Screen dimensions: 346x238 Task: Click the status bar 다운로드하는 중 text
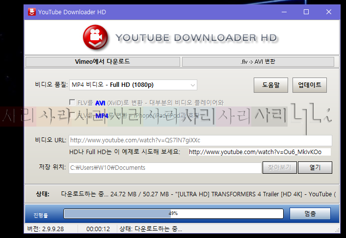[151, 229]
